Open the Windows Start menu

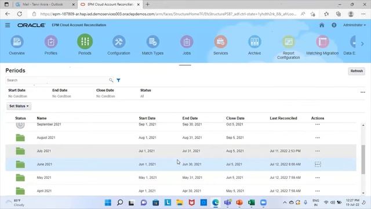tap(108, 203)
